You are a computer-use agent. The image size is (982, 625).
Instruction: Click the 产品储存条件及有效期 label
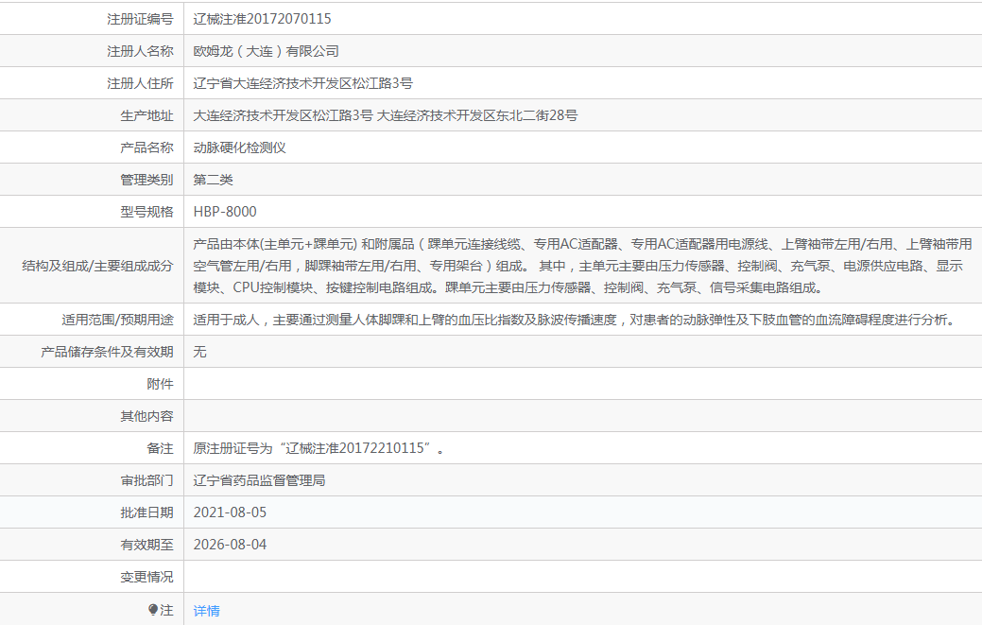pos(107,352)
